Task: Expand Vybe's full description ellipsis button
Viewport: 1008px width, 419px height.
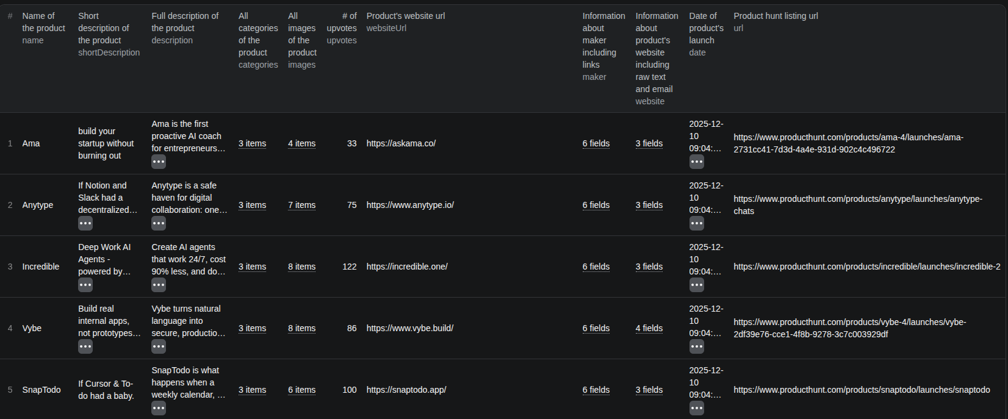Action: 159,346
